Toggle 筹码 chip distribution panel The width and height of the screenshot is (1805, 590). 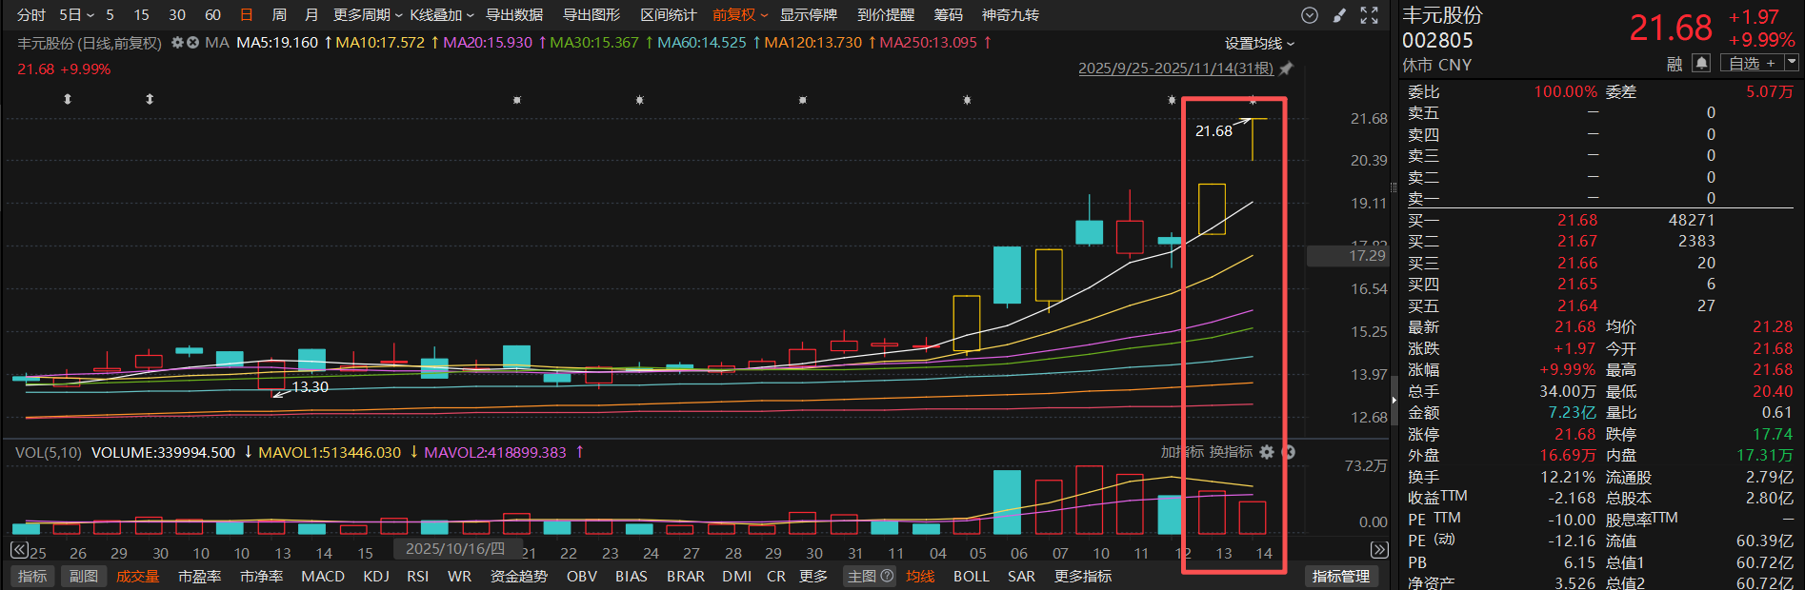click(x=948, y=15)
